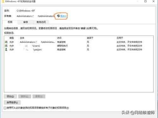The height and width of the screenshot is (118, 158).
Task: Click the 删除 button
Action: pos(25,96)
